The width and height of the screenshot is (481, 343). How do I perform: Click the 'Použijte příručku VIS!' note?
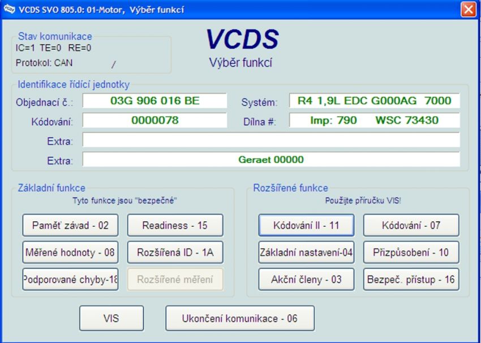[363, 201]
